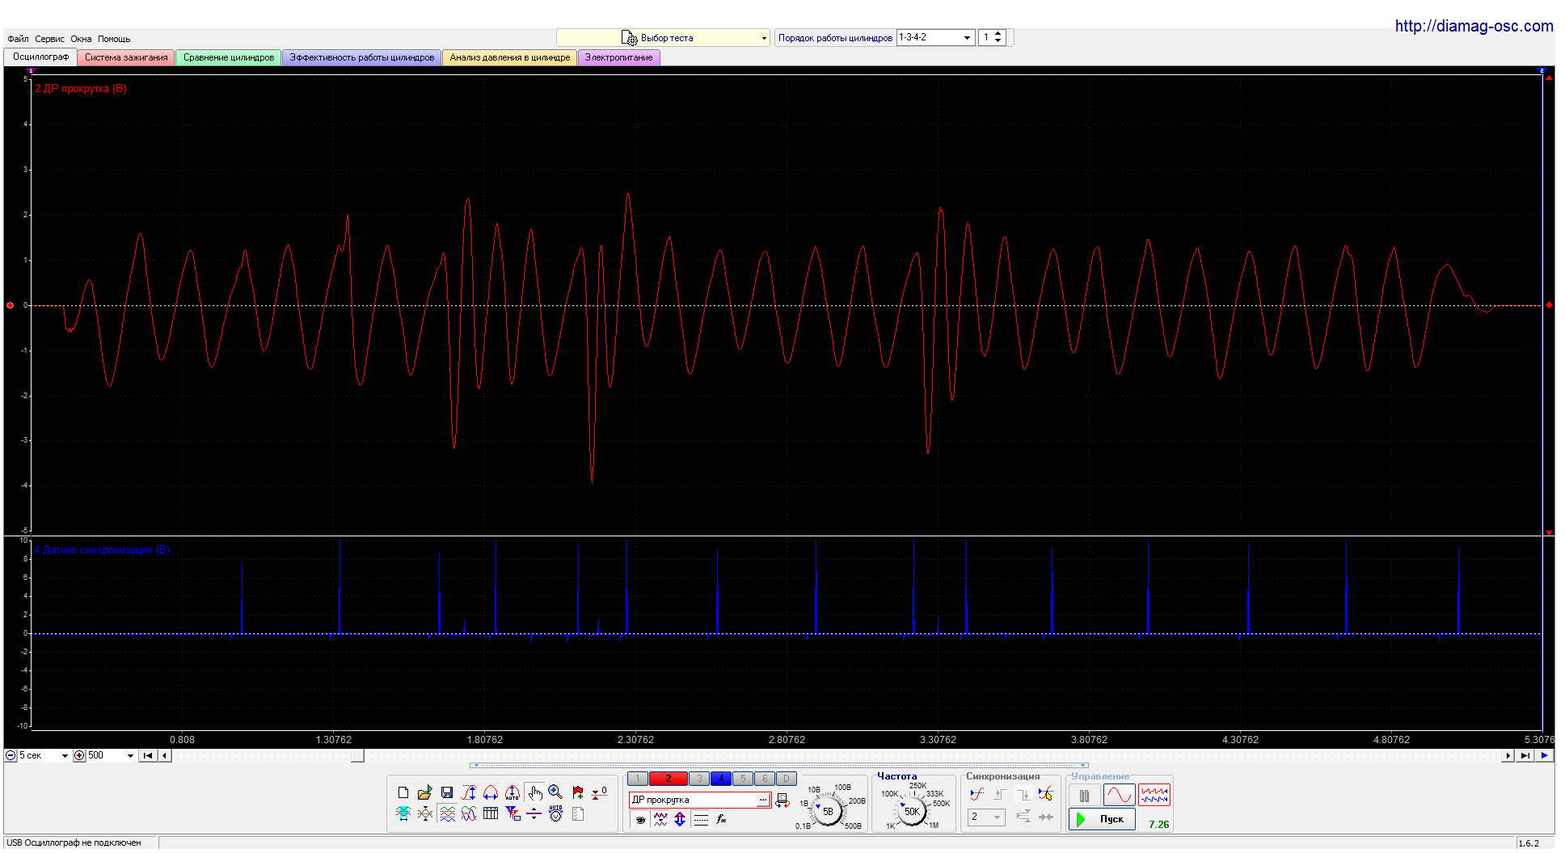
Task: Switch to Сравнение цилиндров tab
Action: coord(229,57)
